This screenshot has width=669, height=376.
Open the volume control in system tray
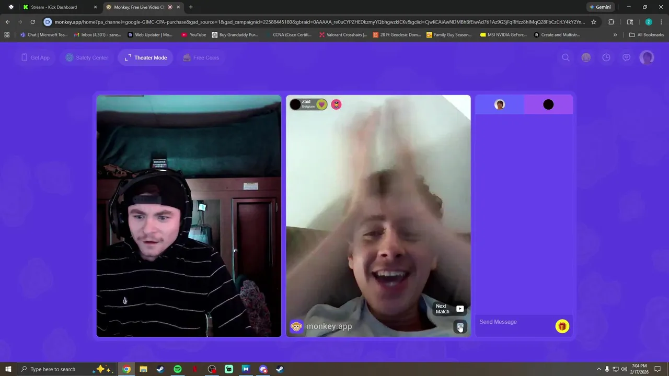624,369
